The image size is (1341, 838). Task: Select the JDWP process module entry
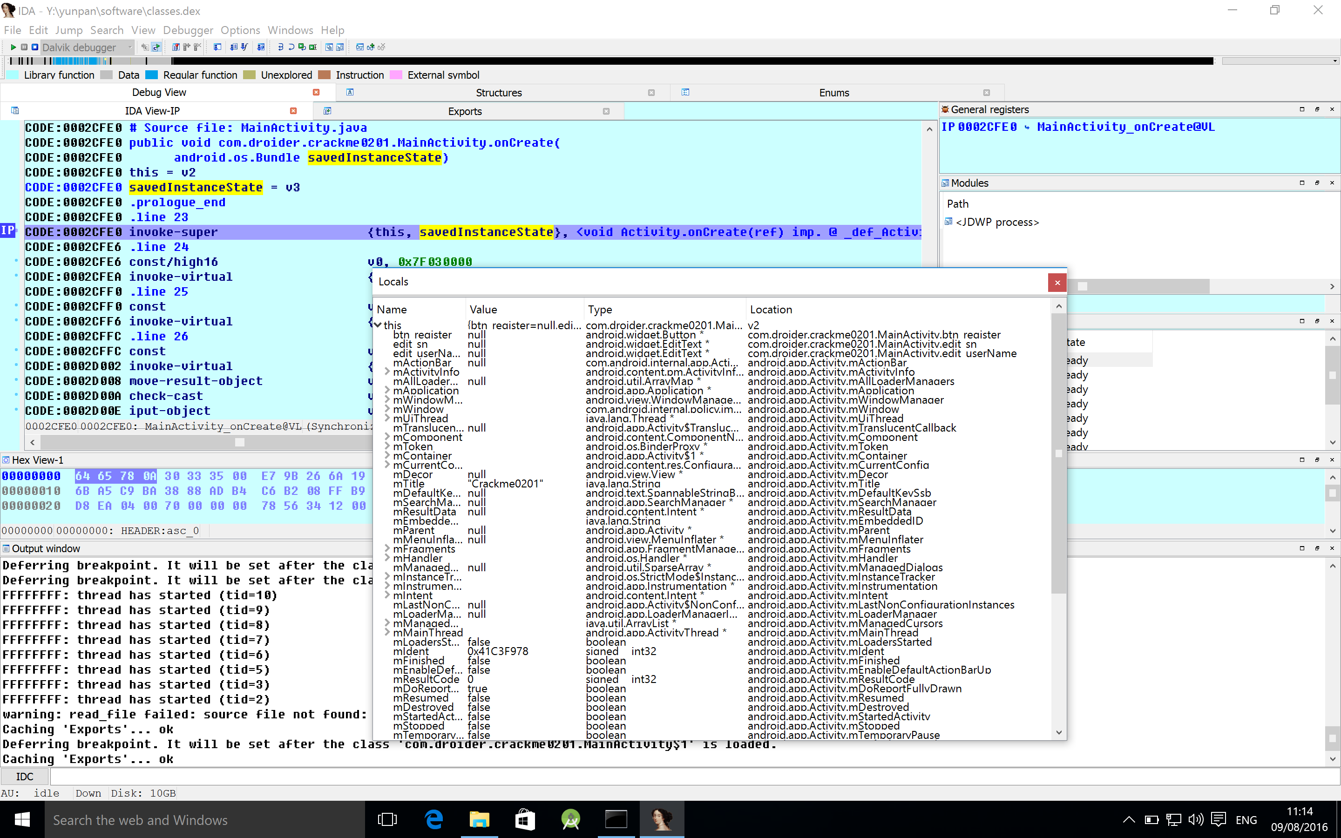coord(996,222)
